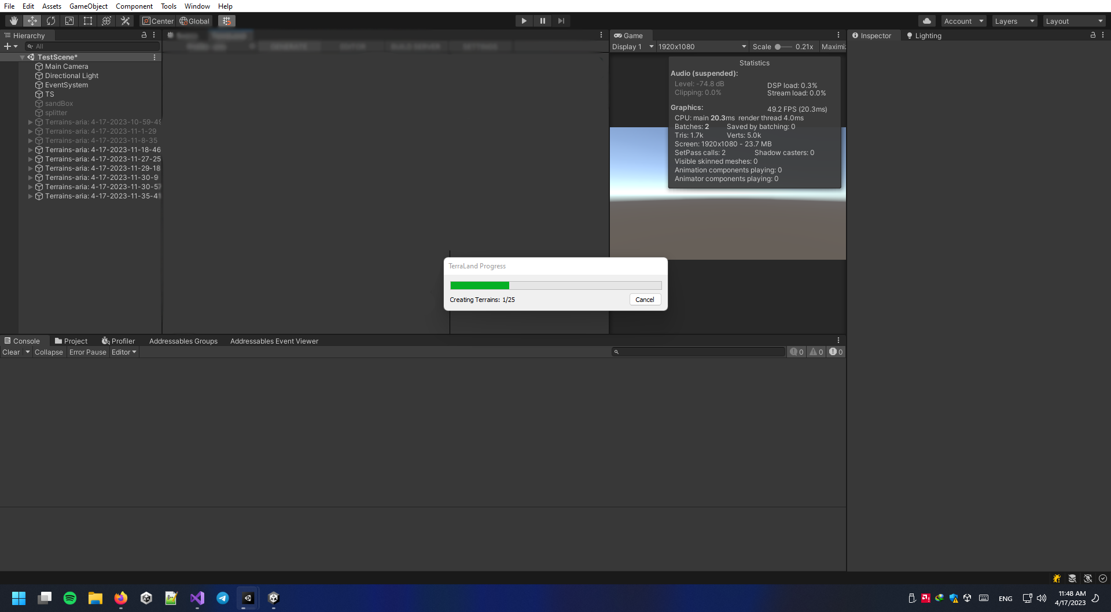Pause the game playback
The image size is (1111, 612).
[543, 20]
